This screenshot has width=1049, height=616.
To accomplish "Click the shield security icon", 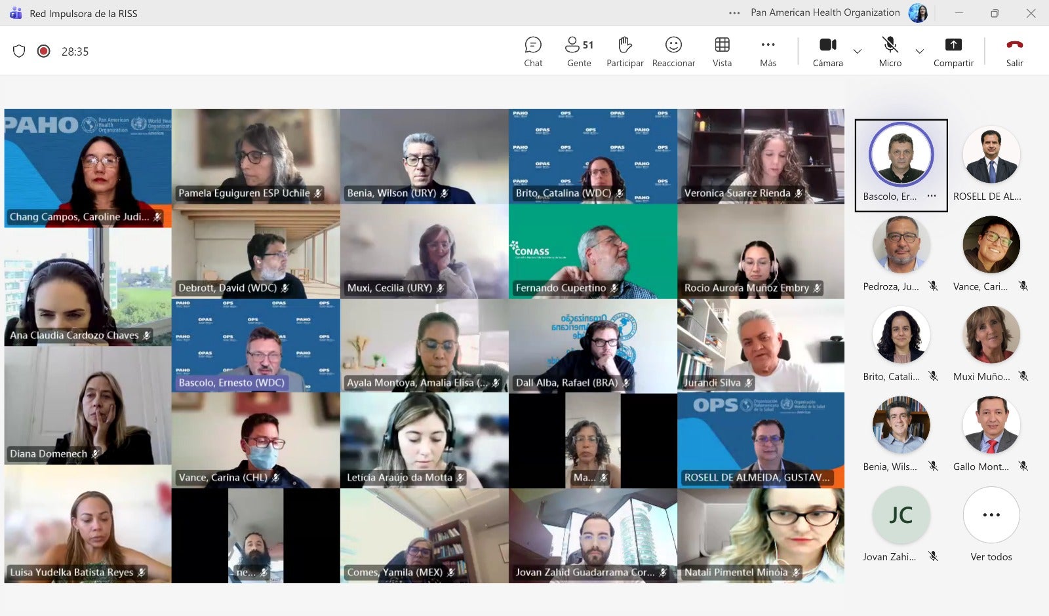I will [19, 51].
